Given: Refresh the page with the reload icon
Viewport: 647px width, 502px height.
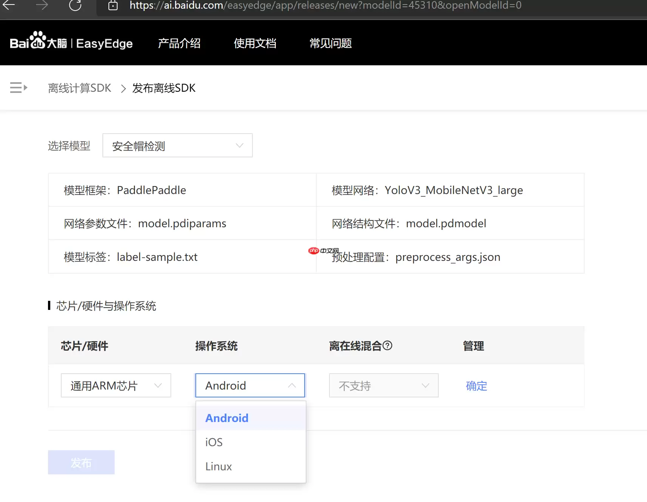Looking at the screenshot, I should [75, 6].
